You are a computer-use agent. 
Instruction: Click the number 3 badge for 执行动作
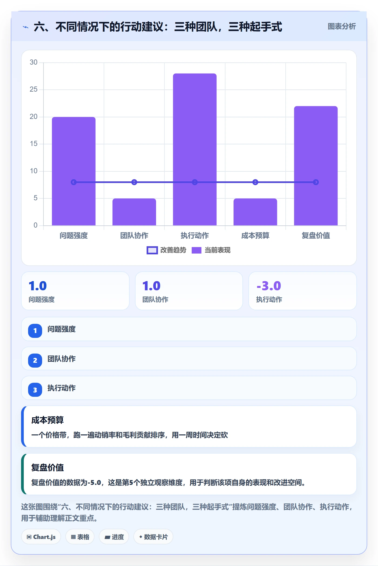coord(35,390)
